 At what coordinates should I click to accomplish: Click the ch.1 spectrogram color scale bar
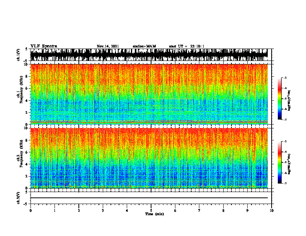(x=279, y=99)
